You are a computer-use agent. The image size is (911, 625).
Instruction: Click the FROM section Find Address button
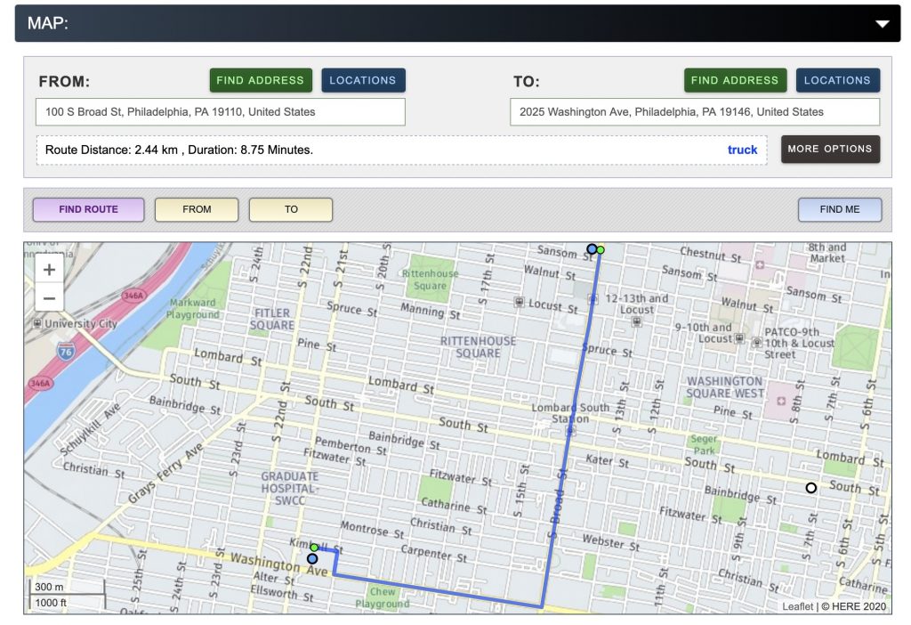[261, 80]
